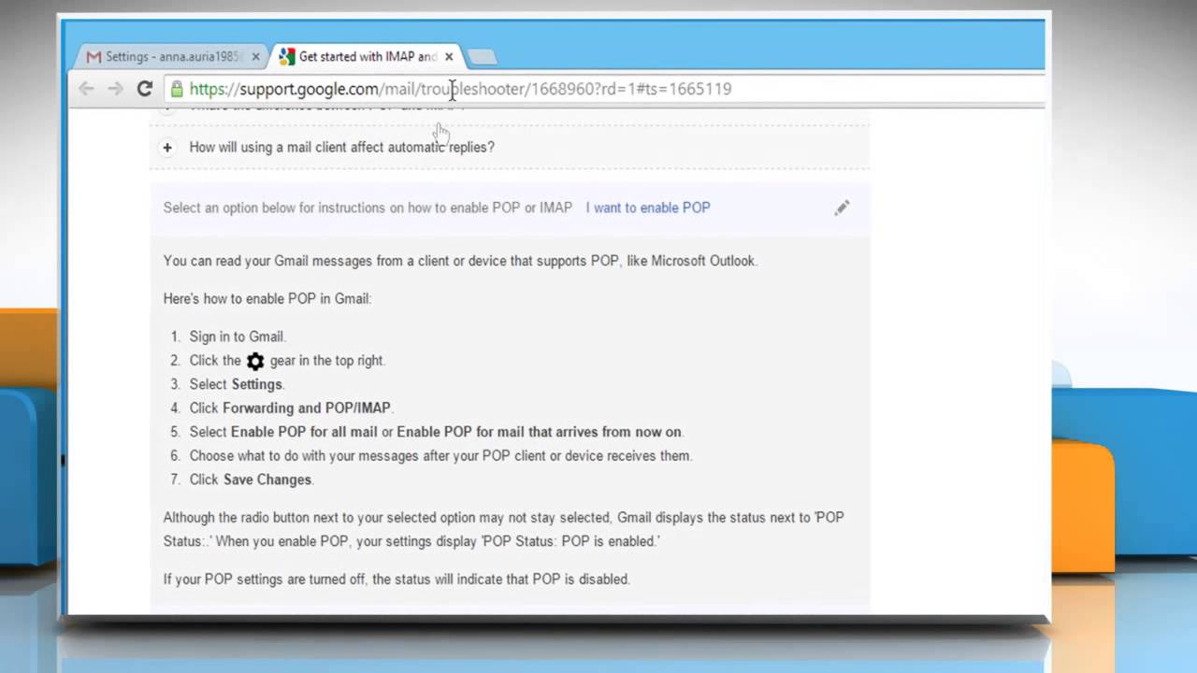Click 'How will using a mail client affect automatic replies?'
Viewport: 1197px width, 673px height.
(342, 147)
